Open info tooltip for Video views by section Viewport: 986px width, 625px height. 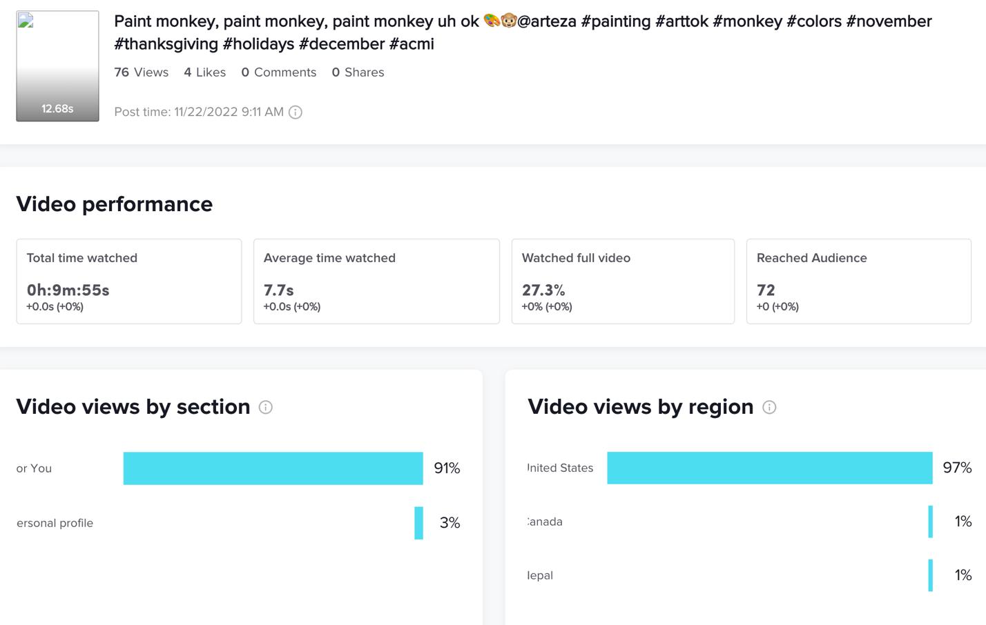[x=265, y=408]
